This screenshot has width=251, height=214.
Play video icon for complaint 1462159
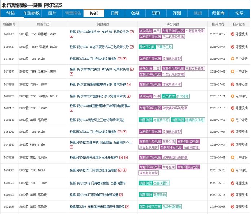coord(71,111)
